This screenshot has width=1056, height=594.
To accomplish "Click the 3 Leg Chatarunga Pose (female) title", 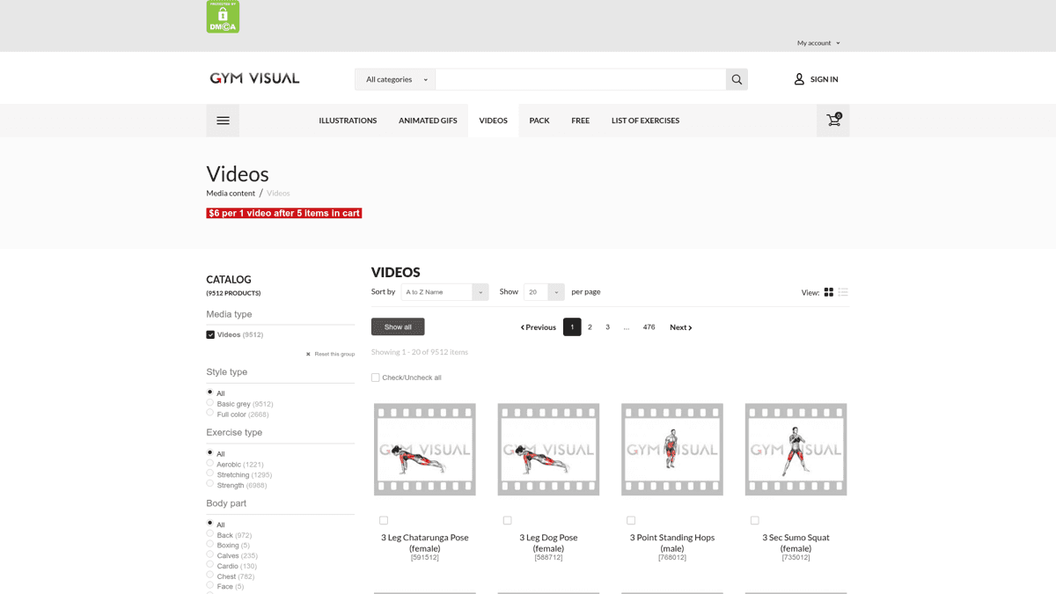I will pyautogui.click(x=425, y=543).
